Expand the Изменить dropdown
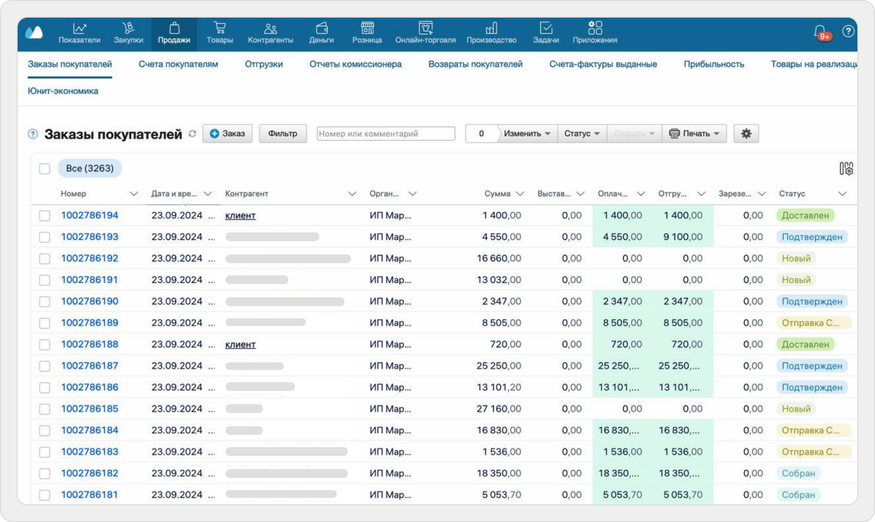 [527, 134]
